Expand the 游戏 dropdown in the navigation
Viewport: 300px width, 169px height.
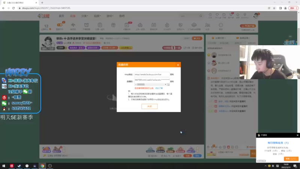[110, 16]
